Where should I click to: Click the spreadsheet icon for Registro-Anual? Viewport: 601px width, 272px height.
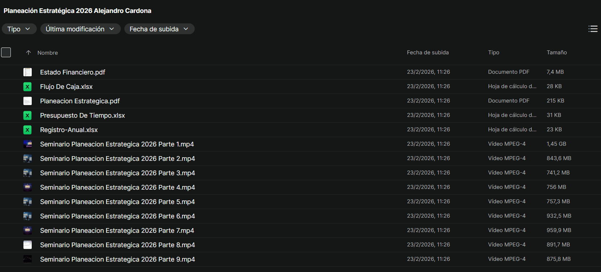27,130
